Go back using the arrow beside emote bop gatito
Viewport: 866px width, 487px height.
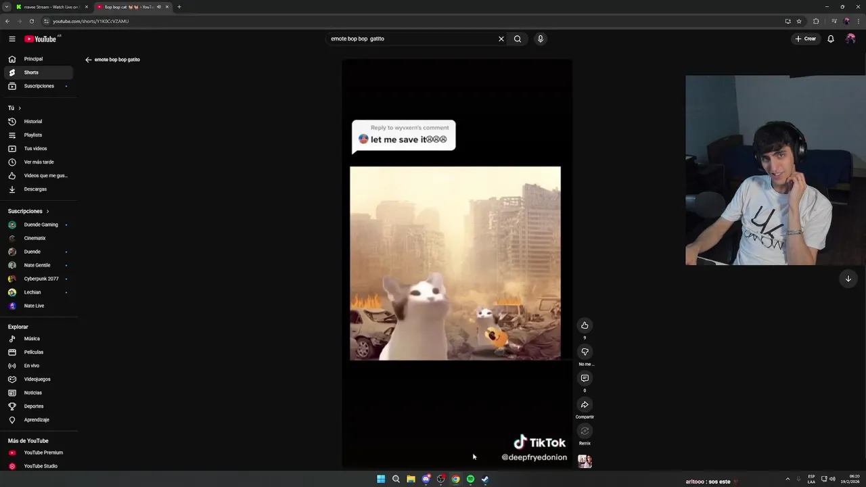88,60
